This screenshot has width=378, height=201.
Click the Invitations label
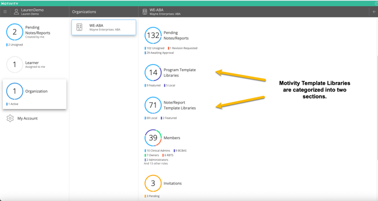tap(173, 183)
